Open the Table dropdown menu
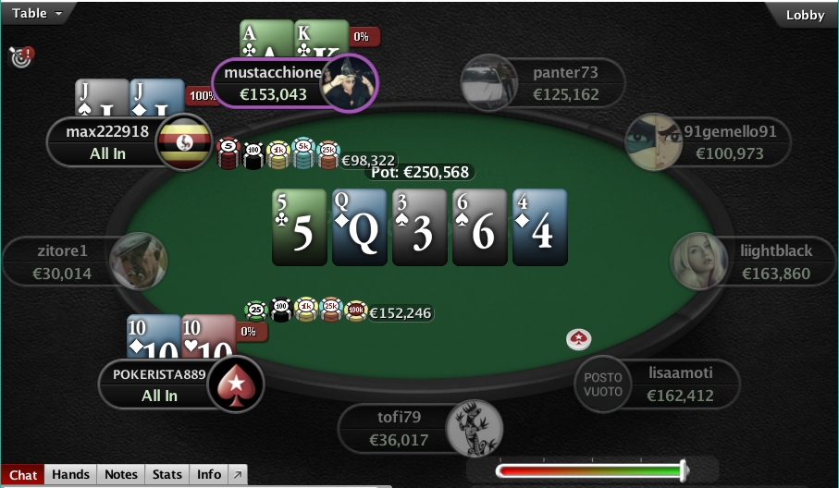This screenshot has width=839, height=488. pos(36,13)
